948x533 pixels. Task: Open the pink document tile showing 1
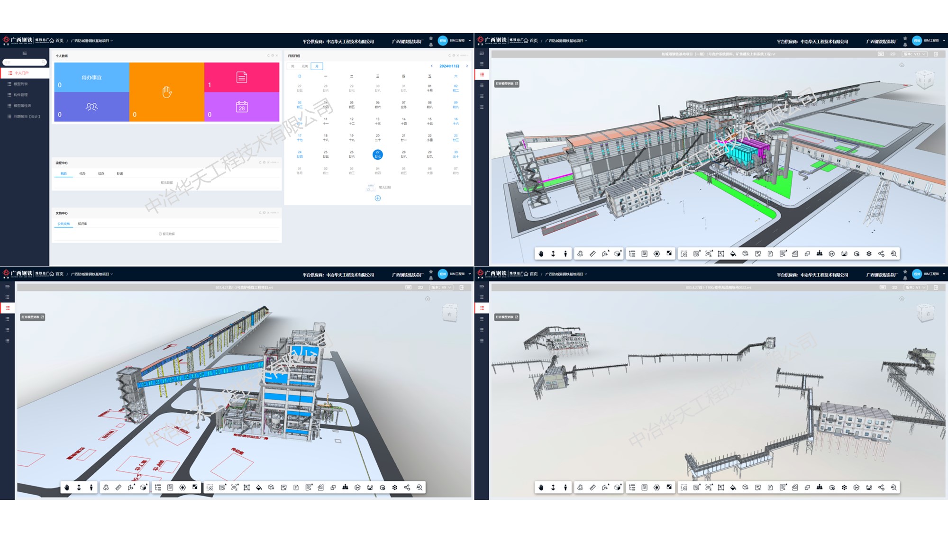241,77
